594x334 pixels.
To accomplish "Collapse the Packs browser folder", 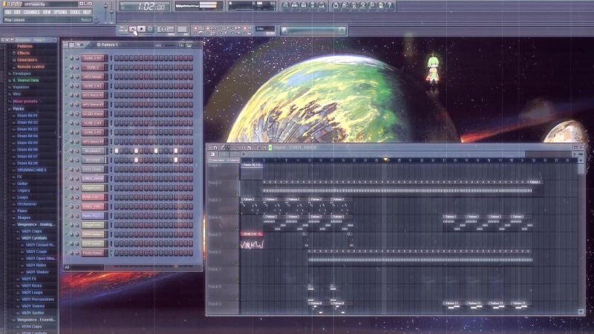I will point(18,108).
